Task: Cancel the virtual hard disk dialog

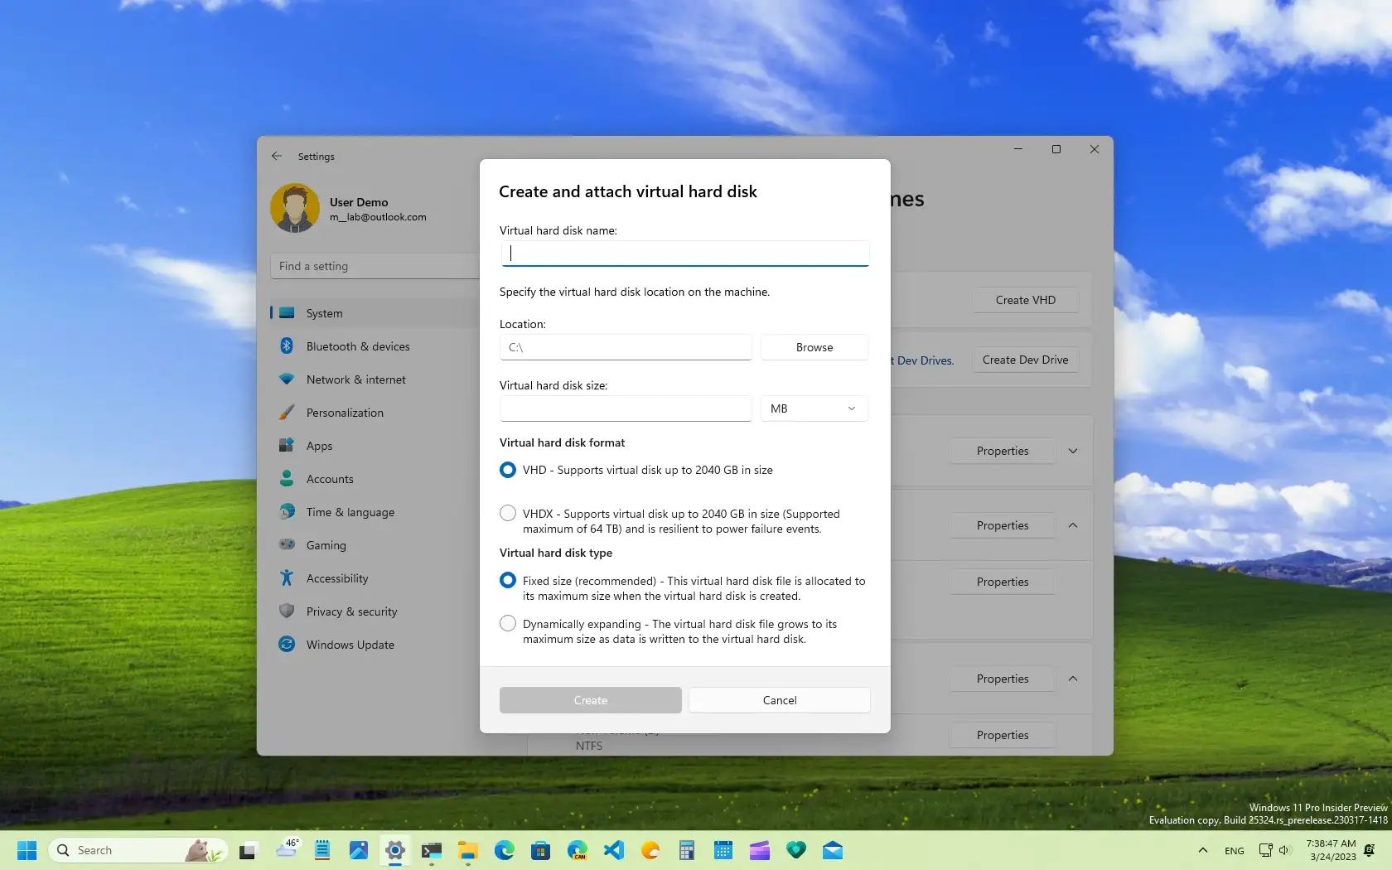Action: [x=778, y=700]
